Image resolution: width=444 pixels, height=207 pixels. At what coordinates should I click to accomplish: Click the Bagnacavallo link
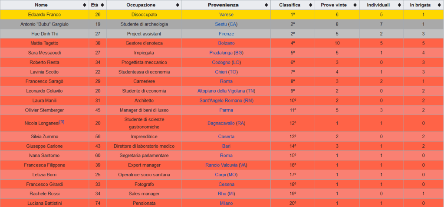tap(221, 123)
